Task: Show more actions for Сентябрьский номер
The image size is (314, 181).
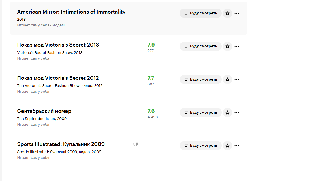Action: click(237, 113)
